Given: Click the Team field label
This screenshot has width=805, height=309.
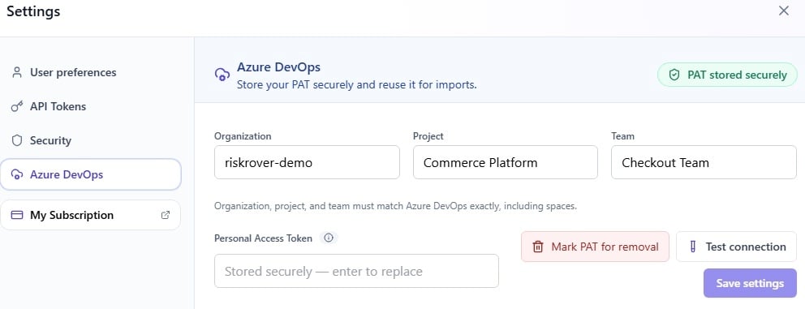Looking at the screenshot, I should point(622,136).
